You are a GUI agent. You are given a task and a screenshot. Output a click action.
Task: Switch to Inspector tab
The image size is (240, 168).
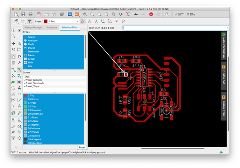(x=52, y=27)
